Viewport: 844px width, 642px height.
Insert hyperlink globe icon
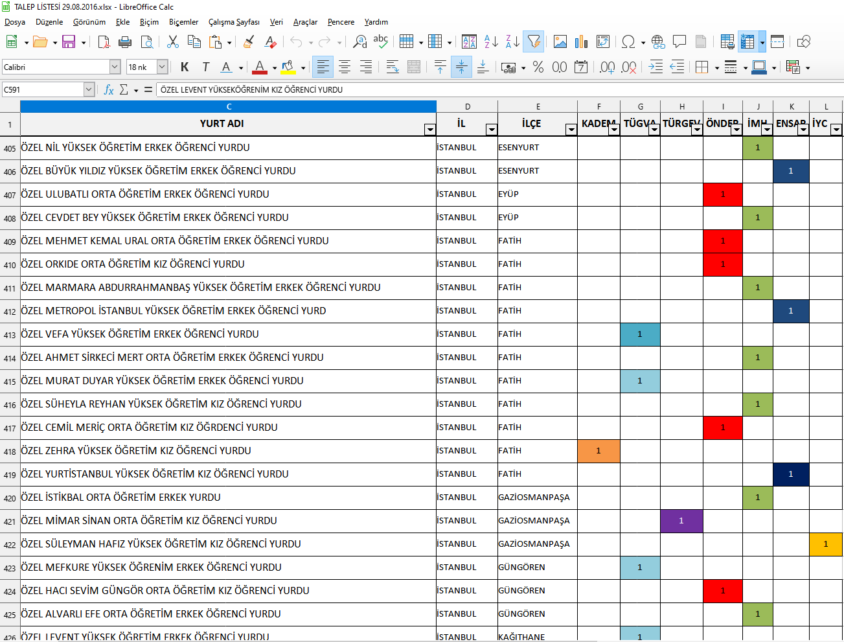click(x=658, y=42)
